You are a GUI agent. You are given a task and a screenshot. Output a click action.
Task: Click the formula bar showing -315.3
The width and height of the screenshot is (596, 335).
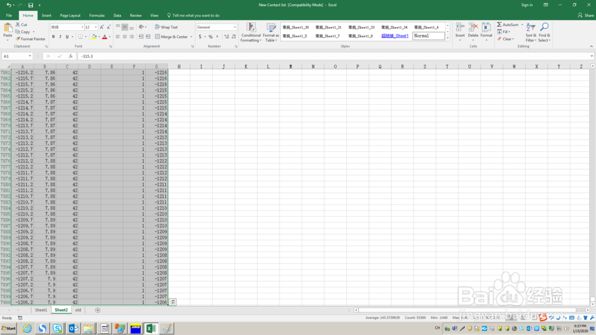point(334,56)
